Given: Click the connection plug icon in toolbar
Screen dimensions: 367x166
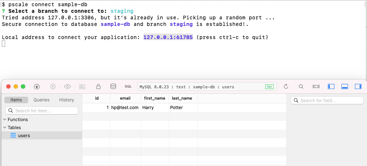Looking at the screenshot, I should tap(37, 86).
